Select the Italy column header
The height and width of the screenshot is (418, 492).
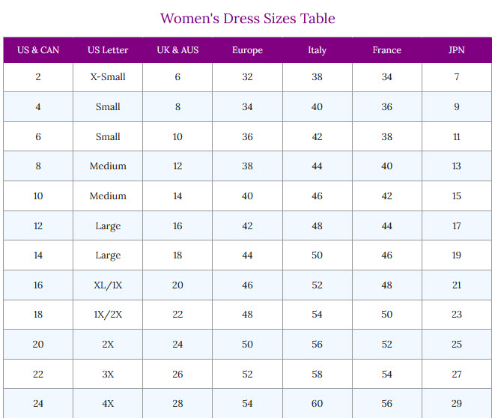(x=317, y=50)
